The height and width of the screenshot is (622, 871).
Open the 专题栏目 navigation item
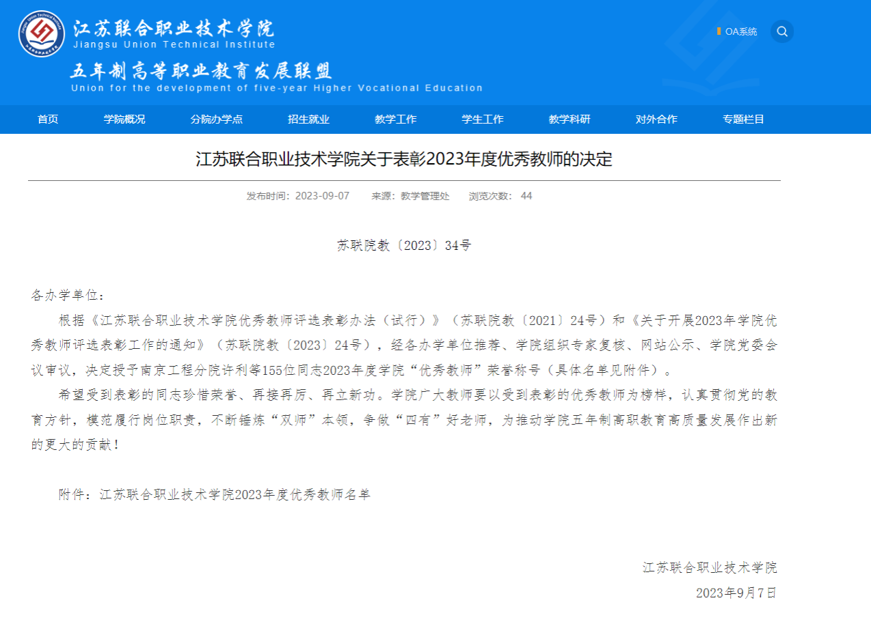[743, 119]
